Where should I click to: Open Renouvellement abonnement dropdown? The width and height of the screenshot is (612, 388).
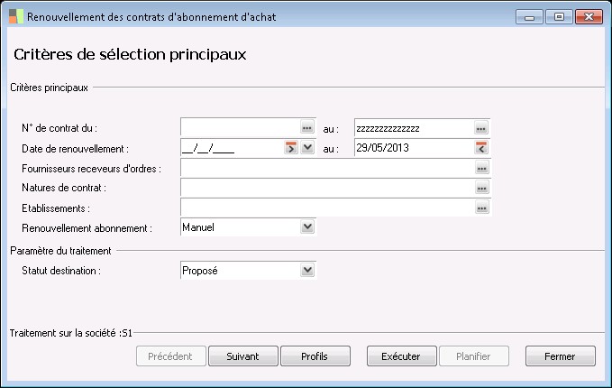point(307,227)
